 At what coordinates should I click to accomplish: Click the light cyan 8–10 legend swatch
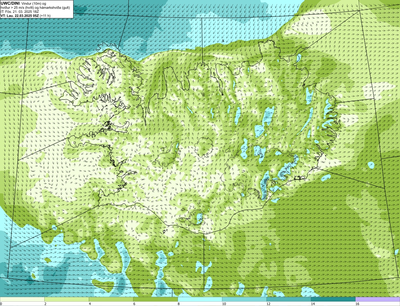pos(200,299)
